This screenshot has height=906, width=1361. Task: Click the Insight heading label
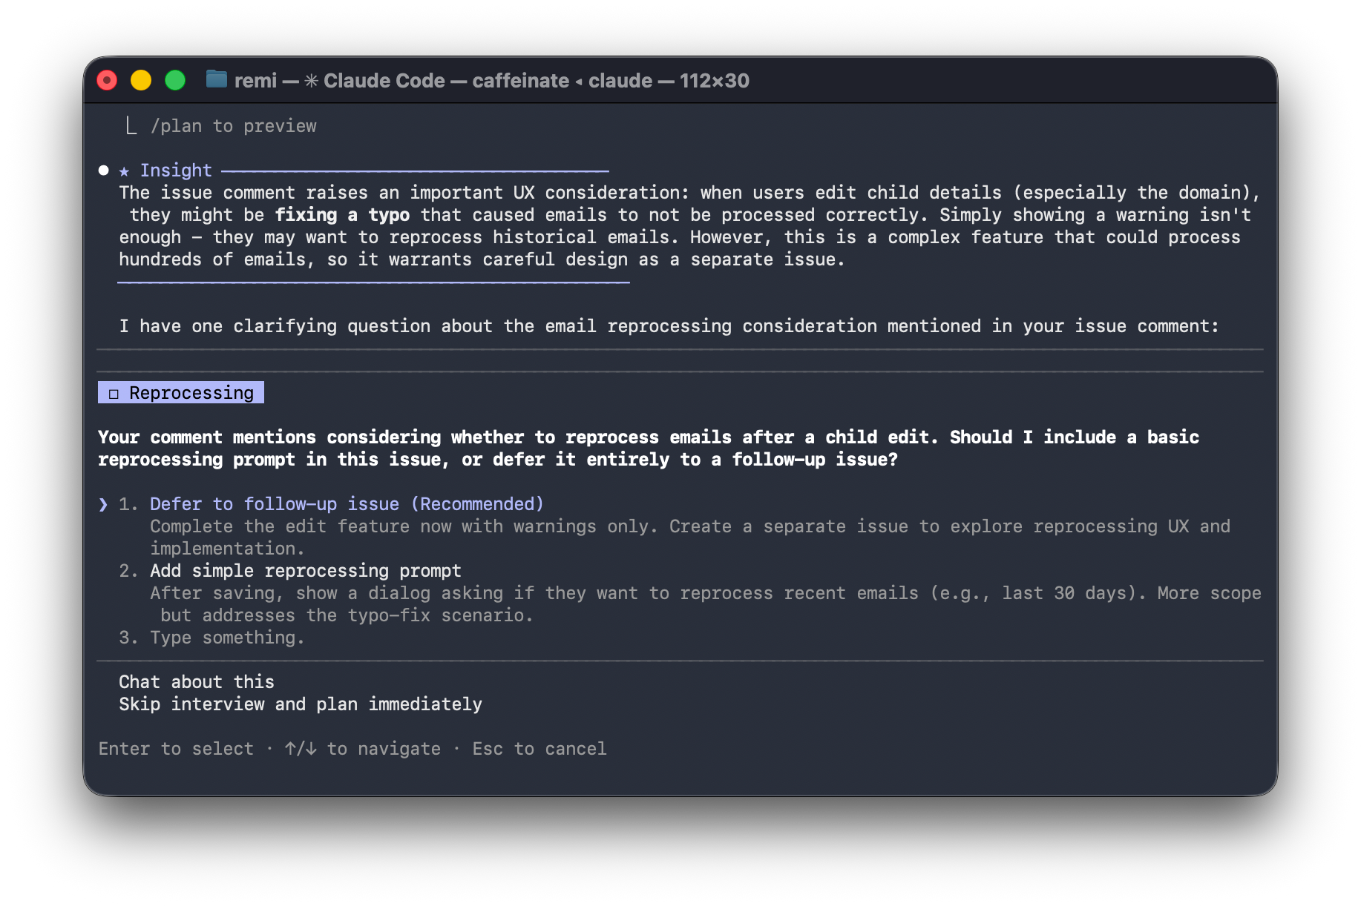click(176, 171)
